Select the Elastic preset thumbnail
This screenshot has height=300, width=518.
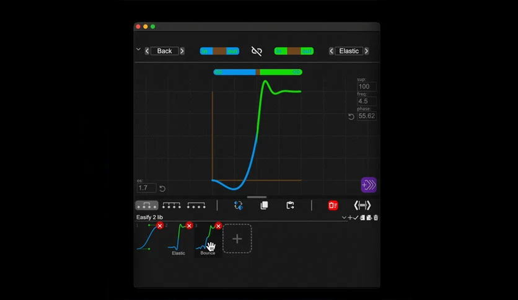point(178,240)
